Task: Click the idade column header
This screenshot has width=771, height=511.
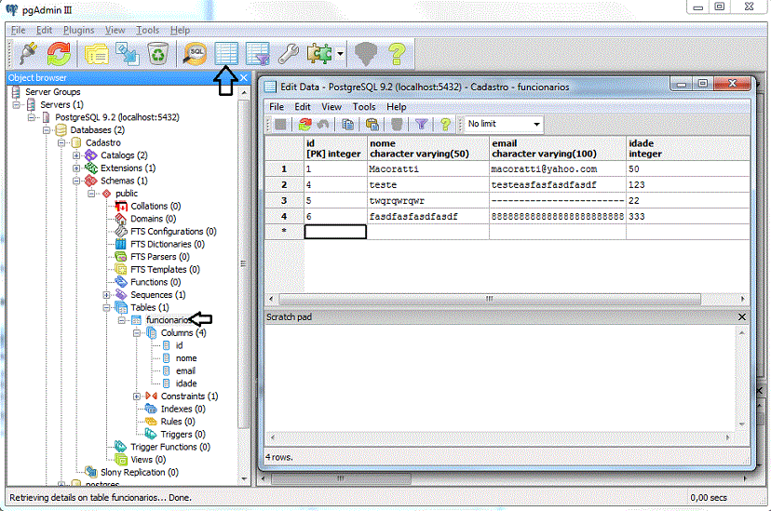Action: (688, 148)
